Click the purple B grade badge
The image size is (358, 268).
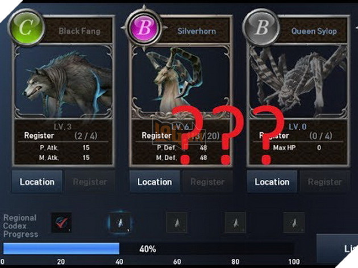144,28
